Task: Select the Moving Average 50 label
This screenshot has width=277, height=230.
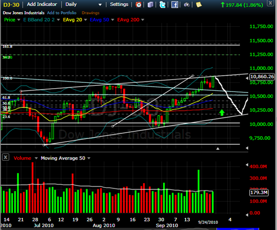Action: pyautogui.click(x=63, y=158)
